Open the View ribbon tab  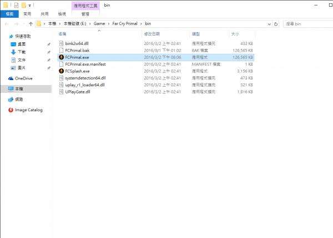[x=62, y=14]
